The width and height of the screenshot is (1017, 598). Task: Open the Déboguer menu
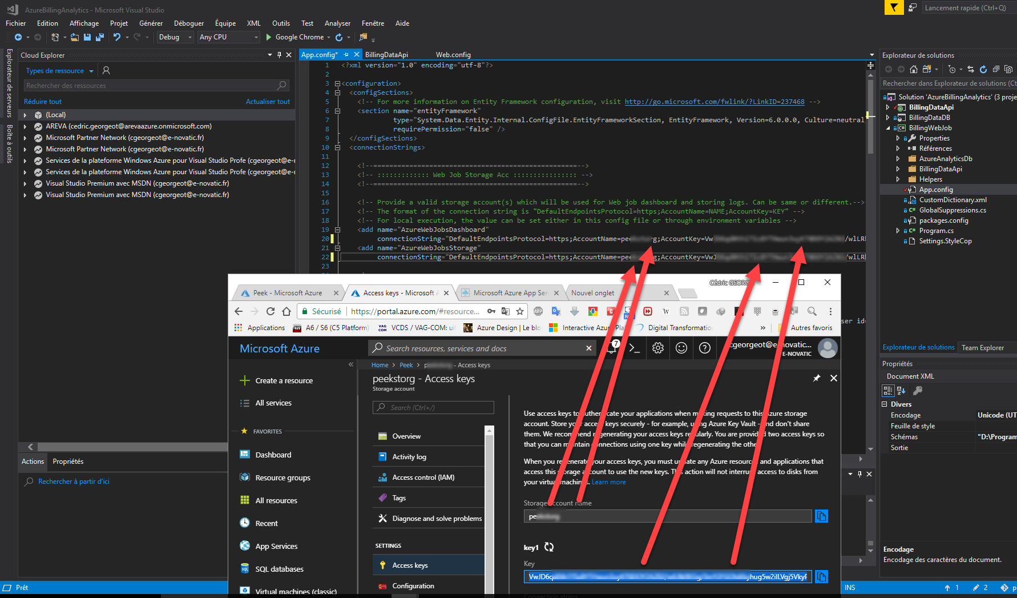189,23
